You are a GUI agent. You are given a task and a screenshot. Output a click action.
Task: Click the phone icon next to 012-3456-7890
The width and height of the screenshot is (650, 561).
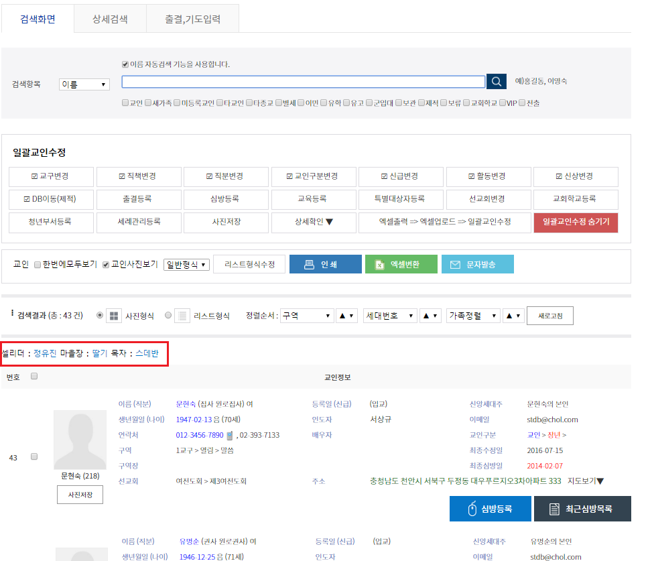[x=230, y=436]
